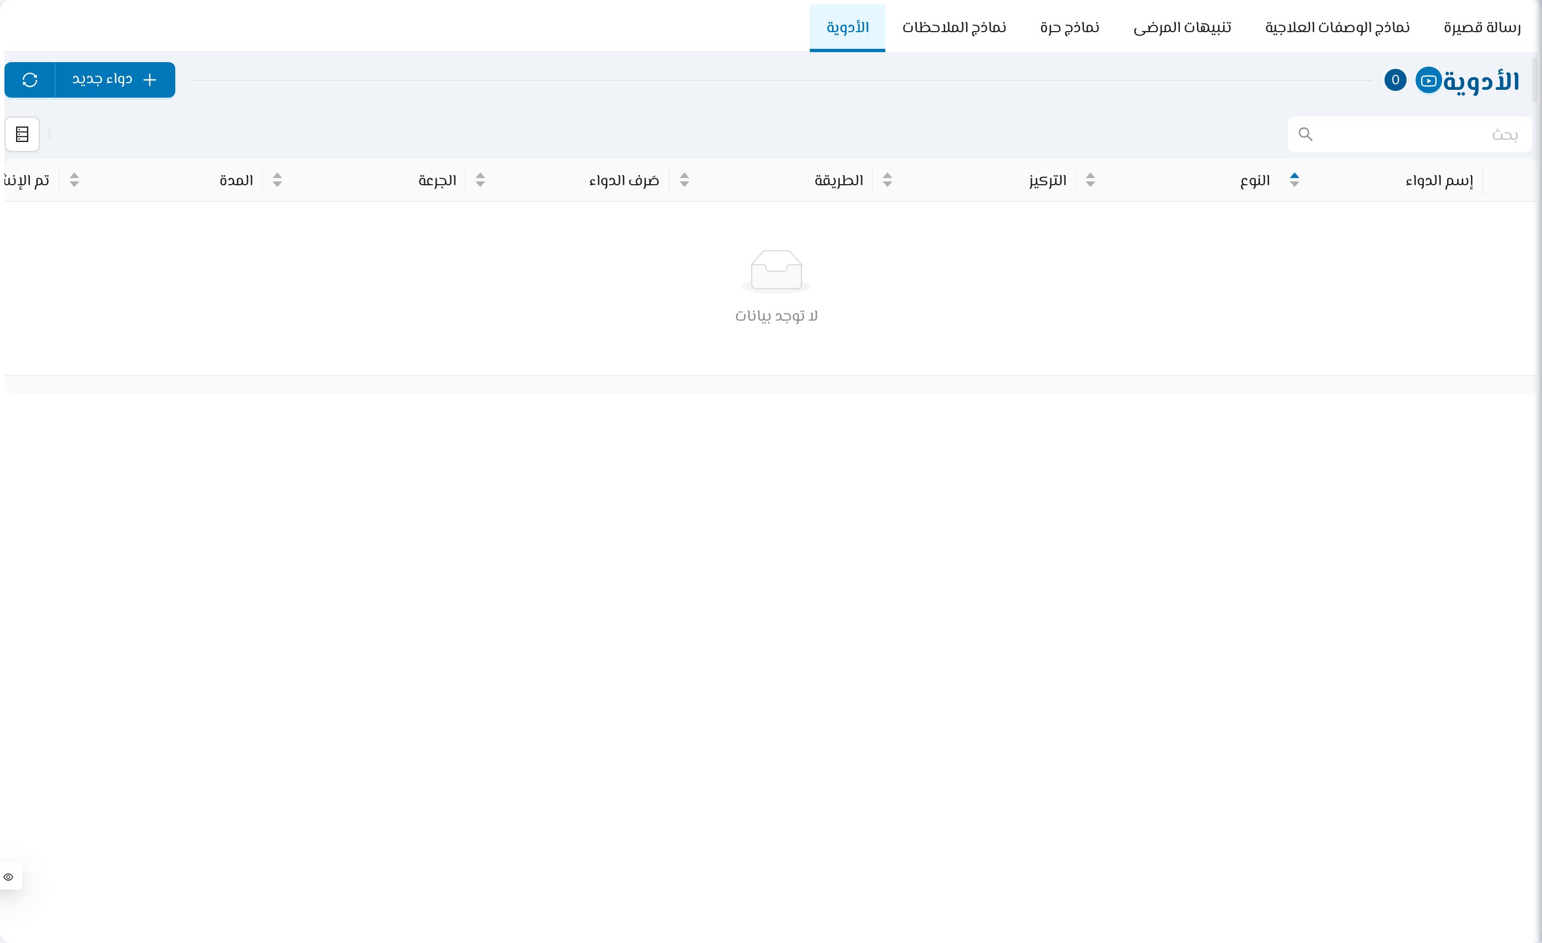Viewport: 1542px width, 943px height.
Task: Click the المدة column header text
Action: (x=236, y=181)
